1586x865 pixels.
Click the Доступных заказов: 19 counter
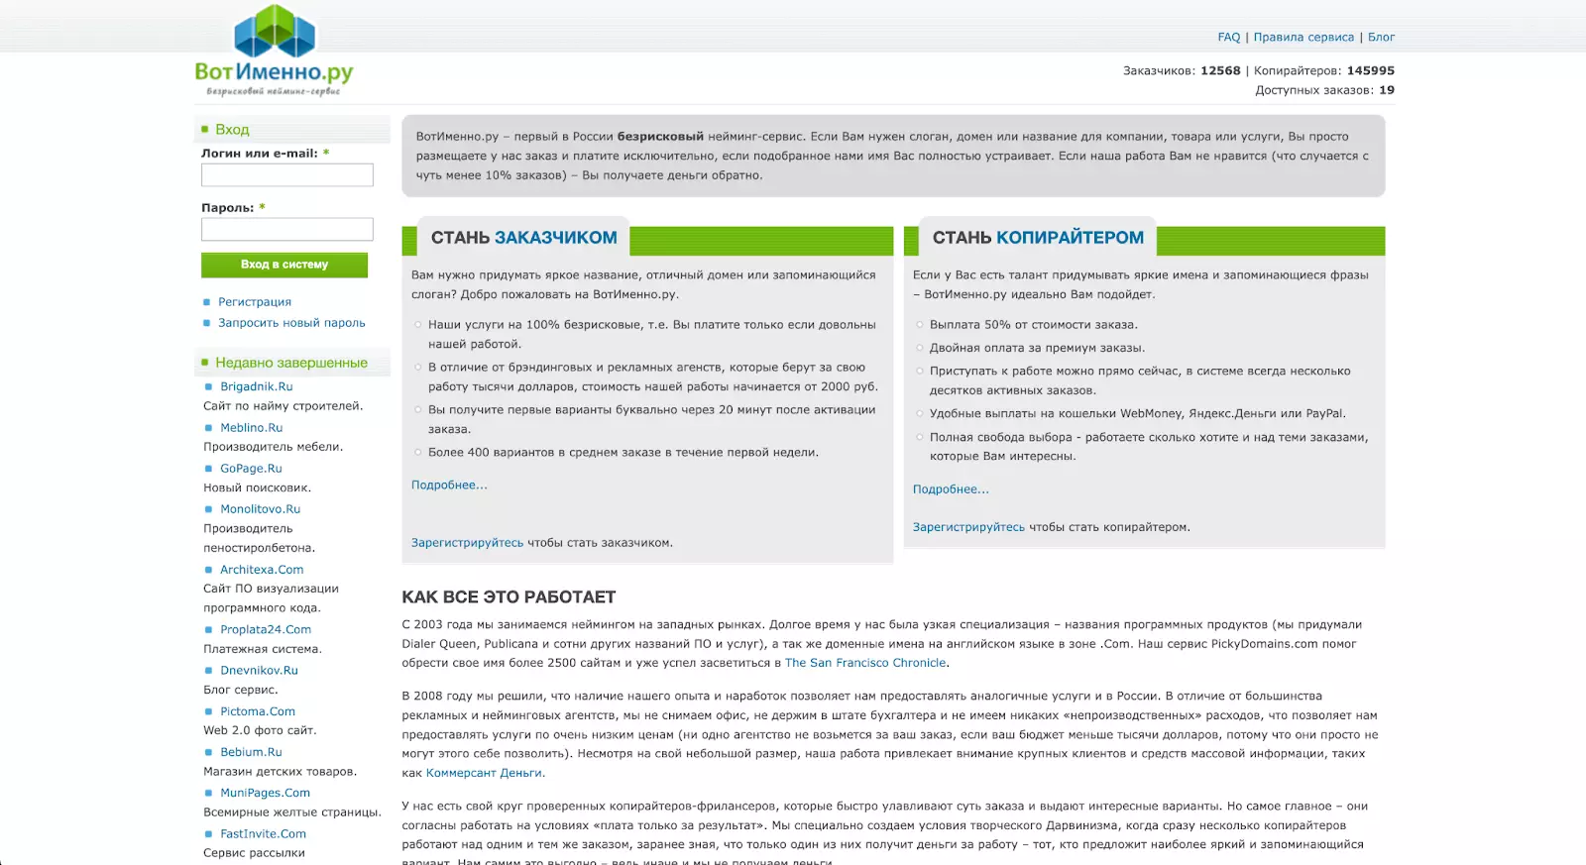coord(1324,90)
